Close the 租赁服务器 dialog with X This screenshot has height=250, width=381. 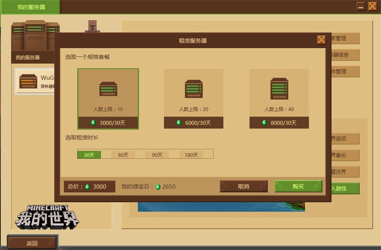321,40
